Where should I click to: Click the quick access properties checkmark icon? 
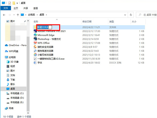point(9,3)
